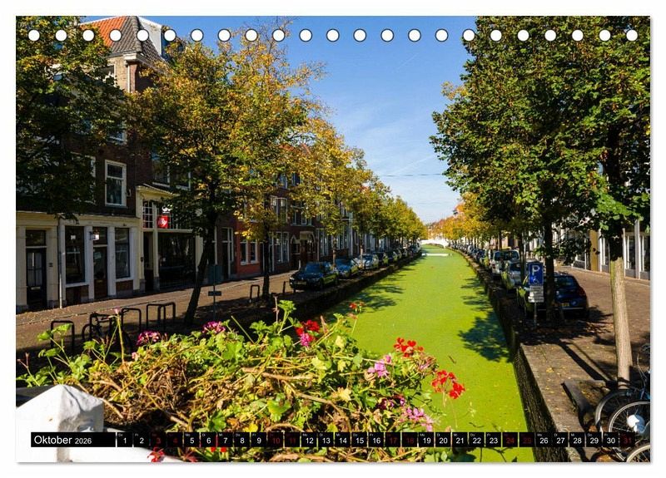Viewport: 666px width, 478px height.
Task: Select day 13 in the calendar strip
Action: pyautogui.click(x=326, y=440)
